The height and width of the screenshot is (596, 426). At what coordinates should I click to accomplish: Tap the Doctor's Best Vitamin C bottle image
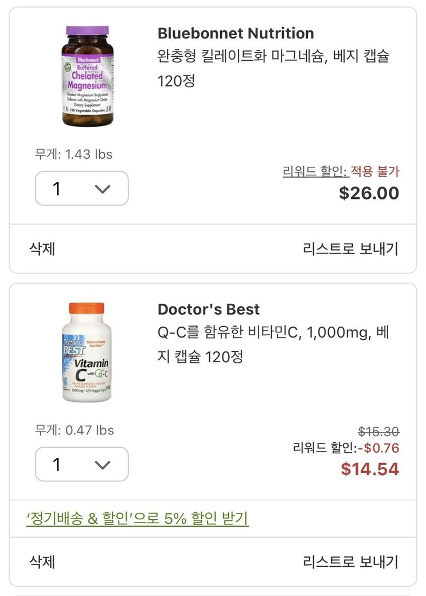(x=86, y=352)
